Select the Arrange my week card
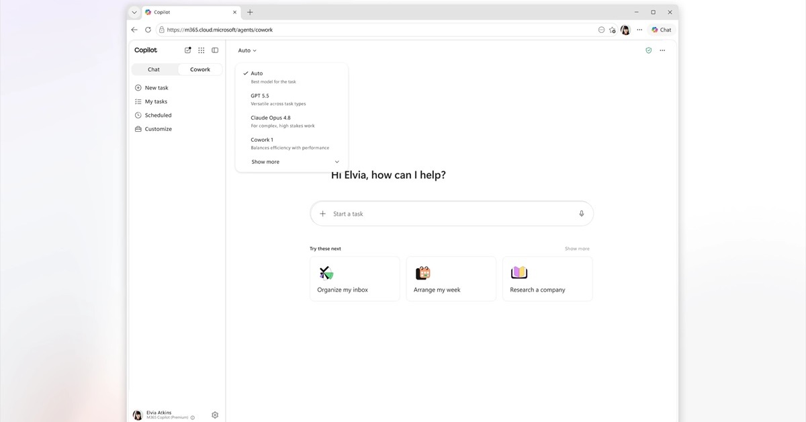The height and width of the screenshot is (422, 806). point(451,279)
